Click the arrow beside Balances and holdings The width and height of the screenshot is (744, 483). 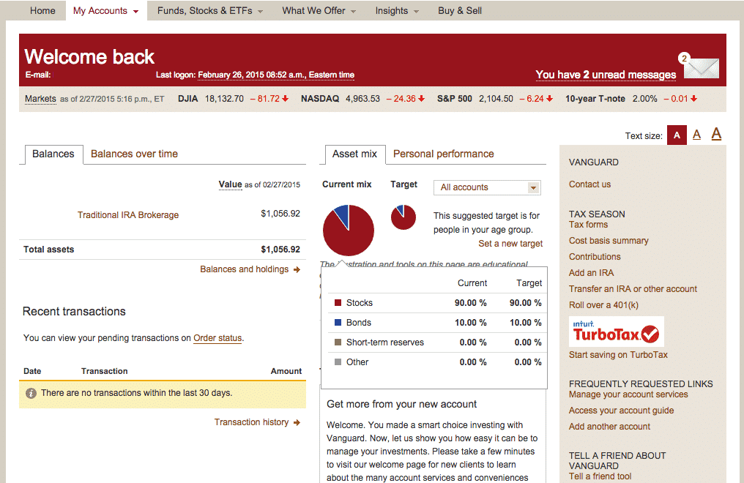[x=297, y=270]
